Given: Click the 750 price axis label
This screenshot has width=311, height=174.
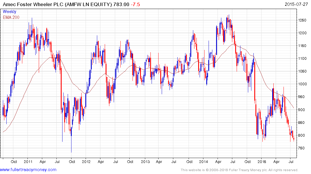Looking at the screenshot, I should (301, 148).
